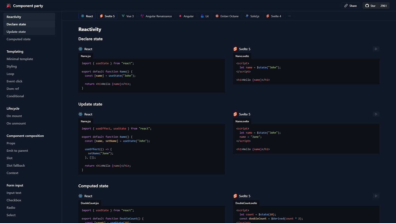Go to Update state in sidebar

point(29,32)
